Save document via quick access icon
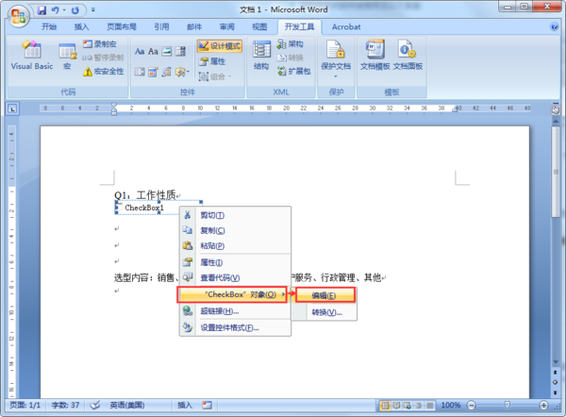Viewport: 566px width, 417px height. pyautogui.click(x=42, y=10)
